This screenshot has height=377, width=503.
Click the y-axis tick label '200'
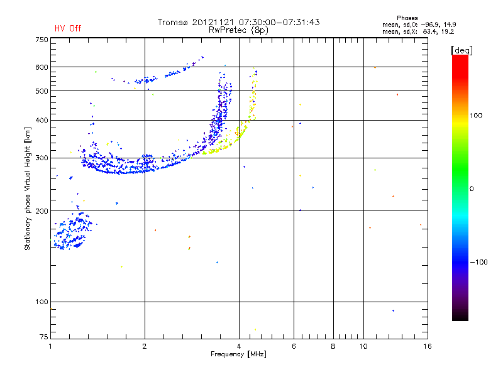coord(41,211)
